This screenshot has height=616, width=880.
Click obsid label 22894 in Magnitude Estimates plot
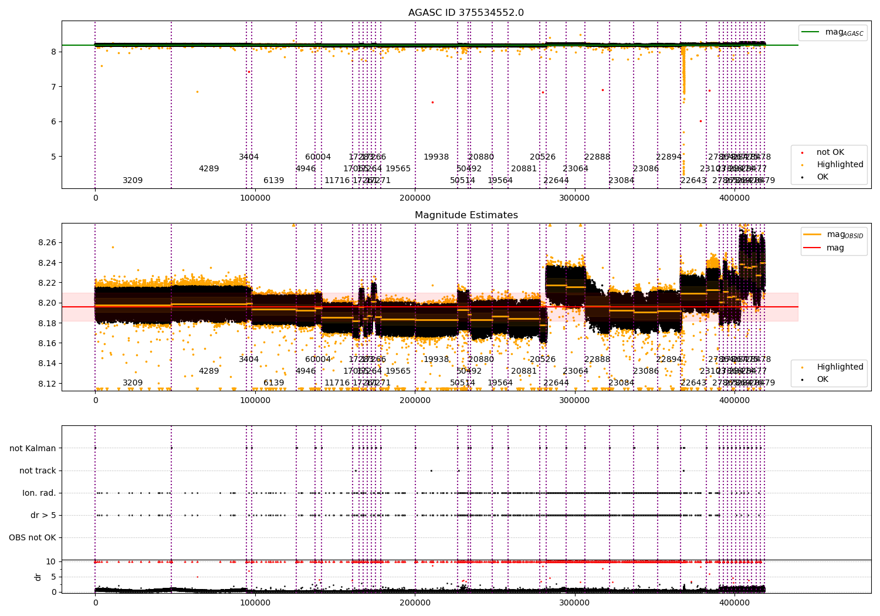669,359
